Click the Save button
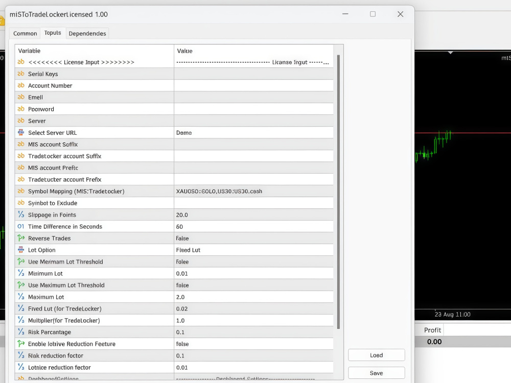 (377, 373)
